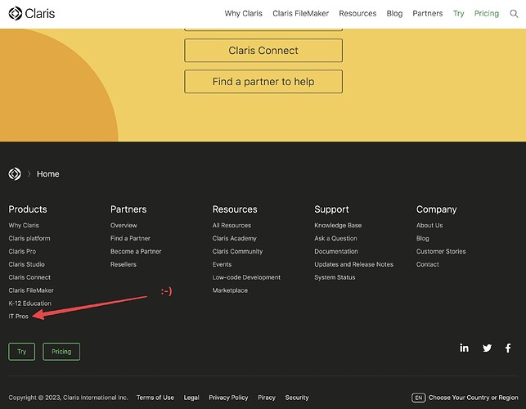Open Privacy Policy link

tap(228, 398)
